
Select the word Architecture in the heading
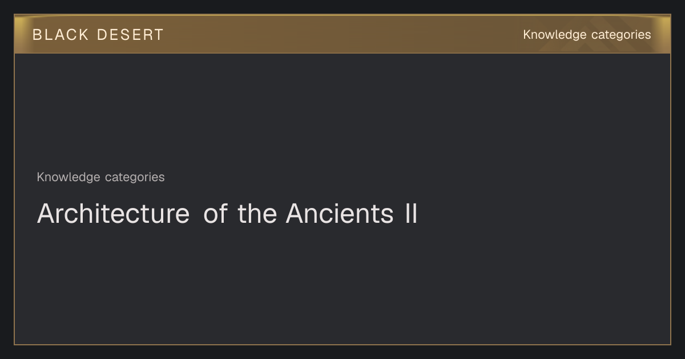tap(113, 214)
